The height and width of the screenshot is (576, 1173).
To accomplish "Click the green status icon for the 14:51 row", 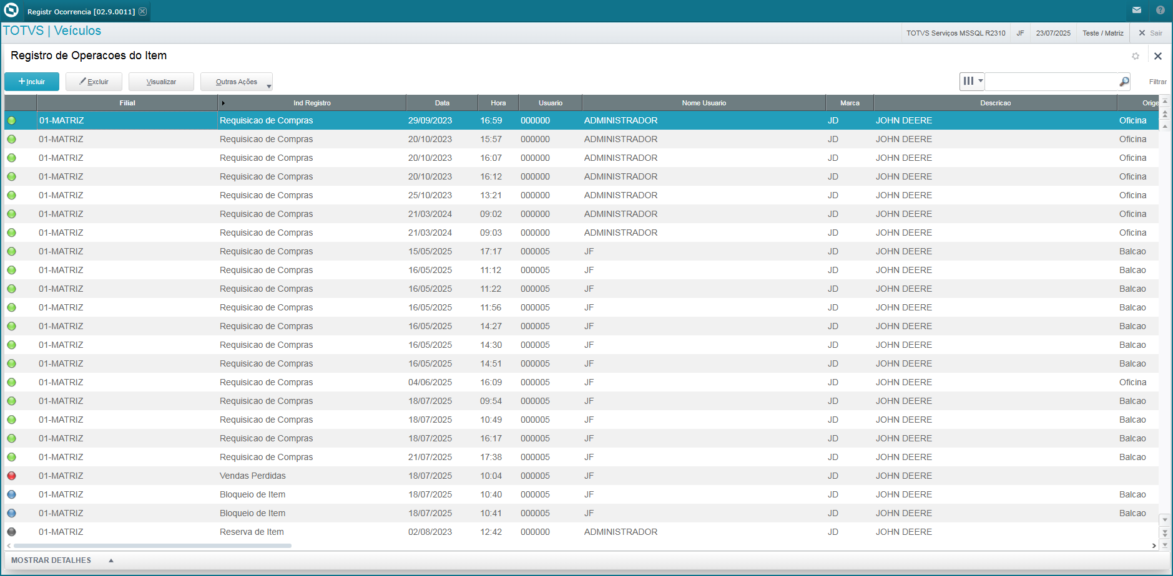I will [12, 363].
